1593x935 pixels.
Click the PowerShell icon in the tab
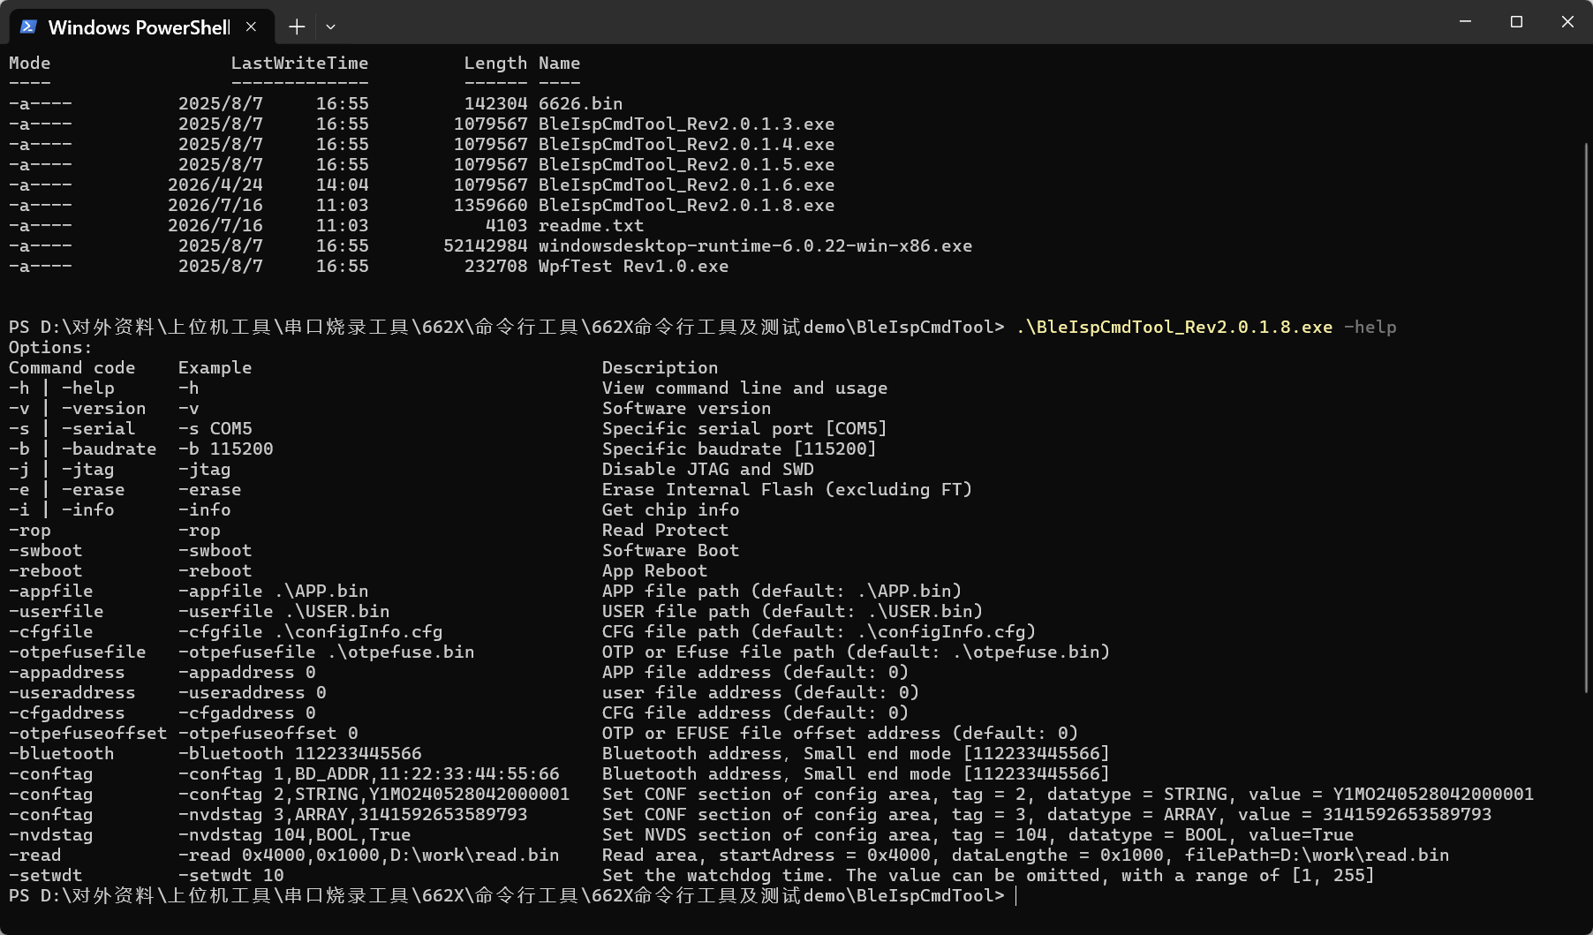click(x=28, y=26)
